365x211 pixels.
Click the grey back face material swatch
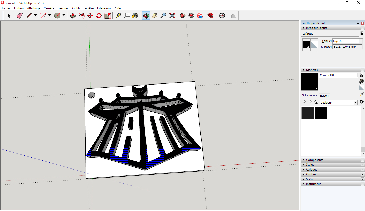pos(314,45)
